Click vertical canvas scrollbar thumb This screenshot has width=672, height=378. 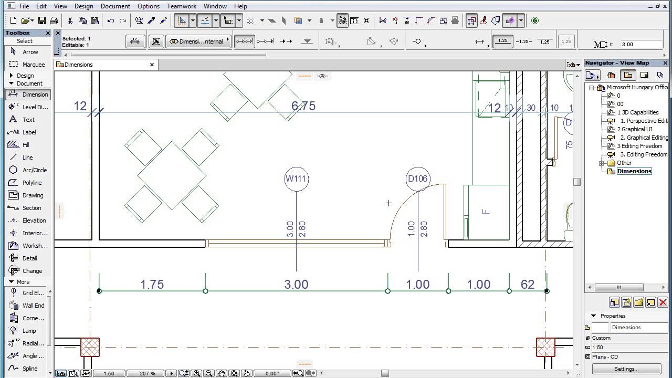[x=576, y=182]
